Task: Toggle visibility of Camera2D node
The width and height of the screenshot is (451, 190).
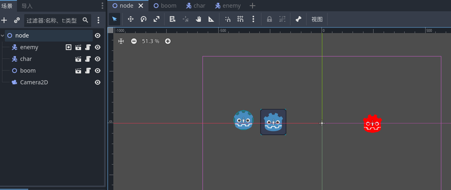Action: [97, 82]
